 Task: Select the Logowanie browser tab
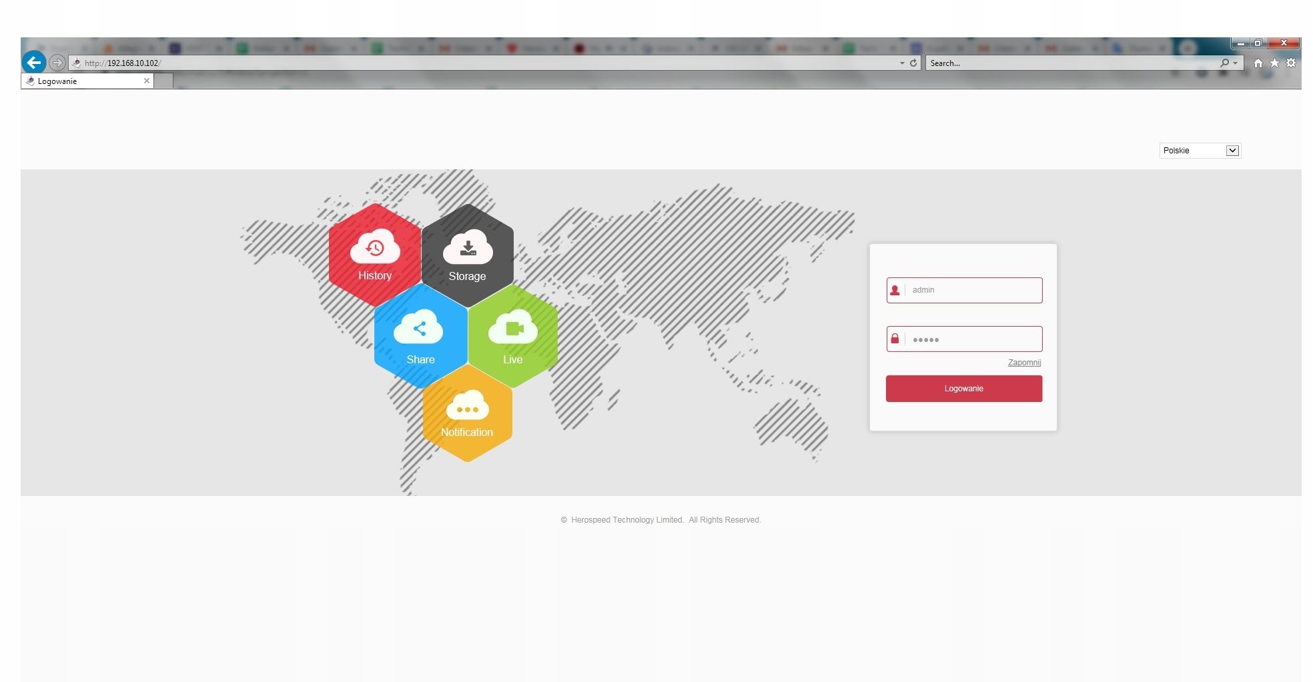pos(87,81)
